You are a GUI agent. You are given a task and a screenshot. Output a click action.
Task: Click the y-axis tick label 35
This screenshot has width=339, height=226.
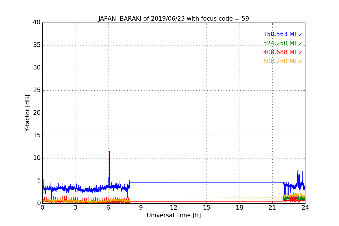click(37, 45)
